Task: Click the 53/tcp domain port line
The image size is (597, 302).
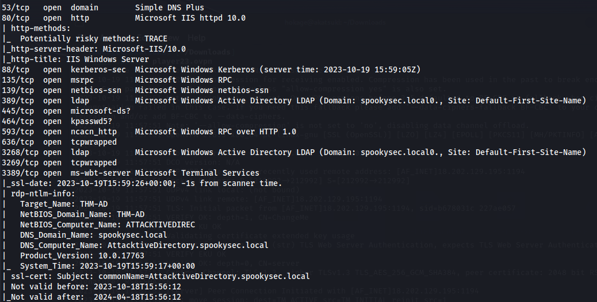Action: pos(103,7)
